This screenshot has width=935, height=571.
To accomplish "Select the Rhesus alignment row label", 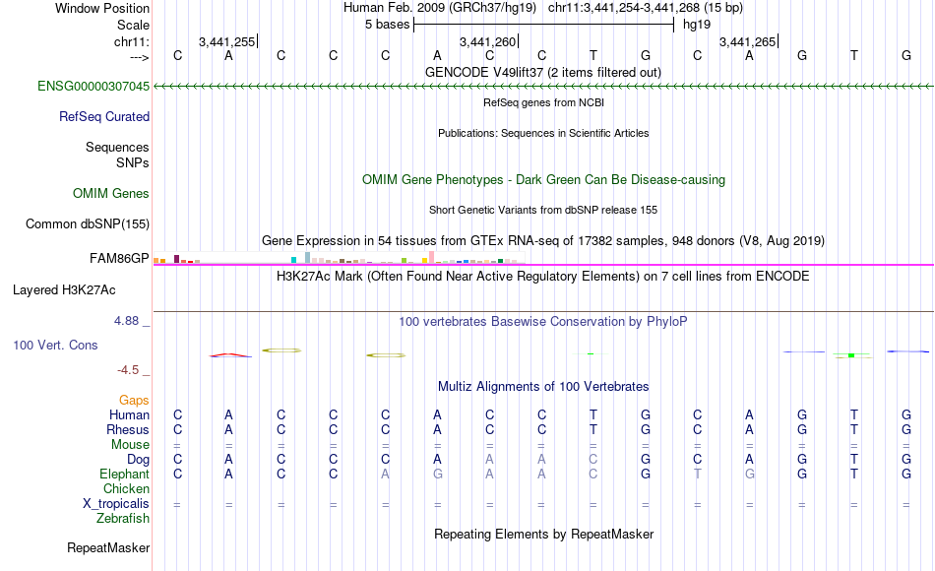I will click(x=128, y=429).
